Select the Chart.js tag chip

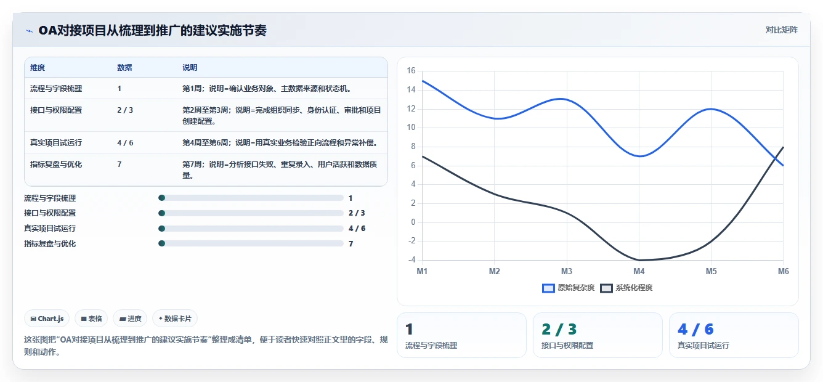pyautogui.click(x=47, y=319)
